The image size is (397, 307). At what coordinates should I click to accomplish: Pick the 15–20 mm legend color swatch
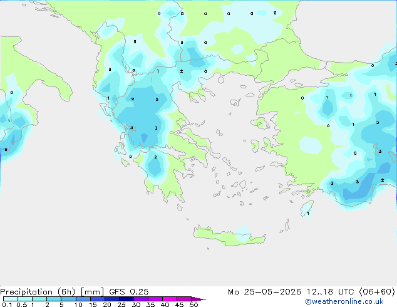tap(98, 299)
